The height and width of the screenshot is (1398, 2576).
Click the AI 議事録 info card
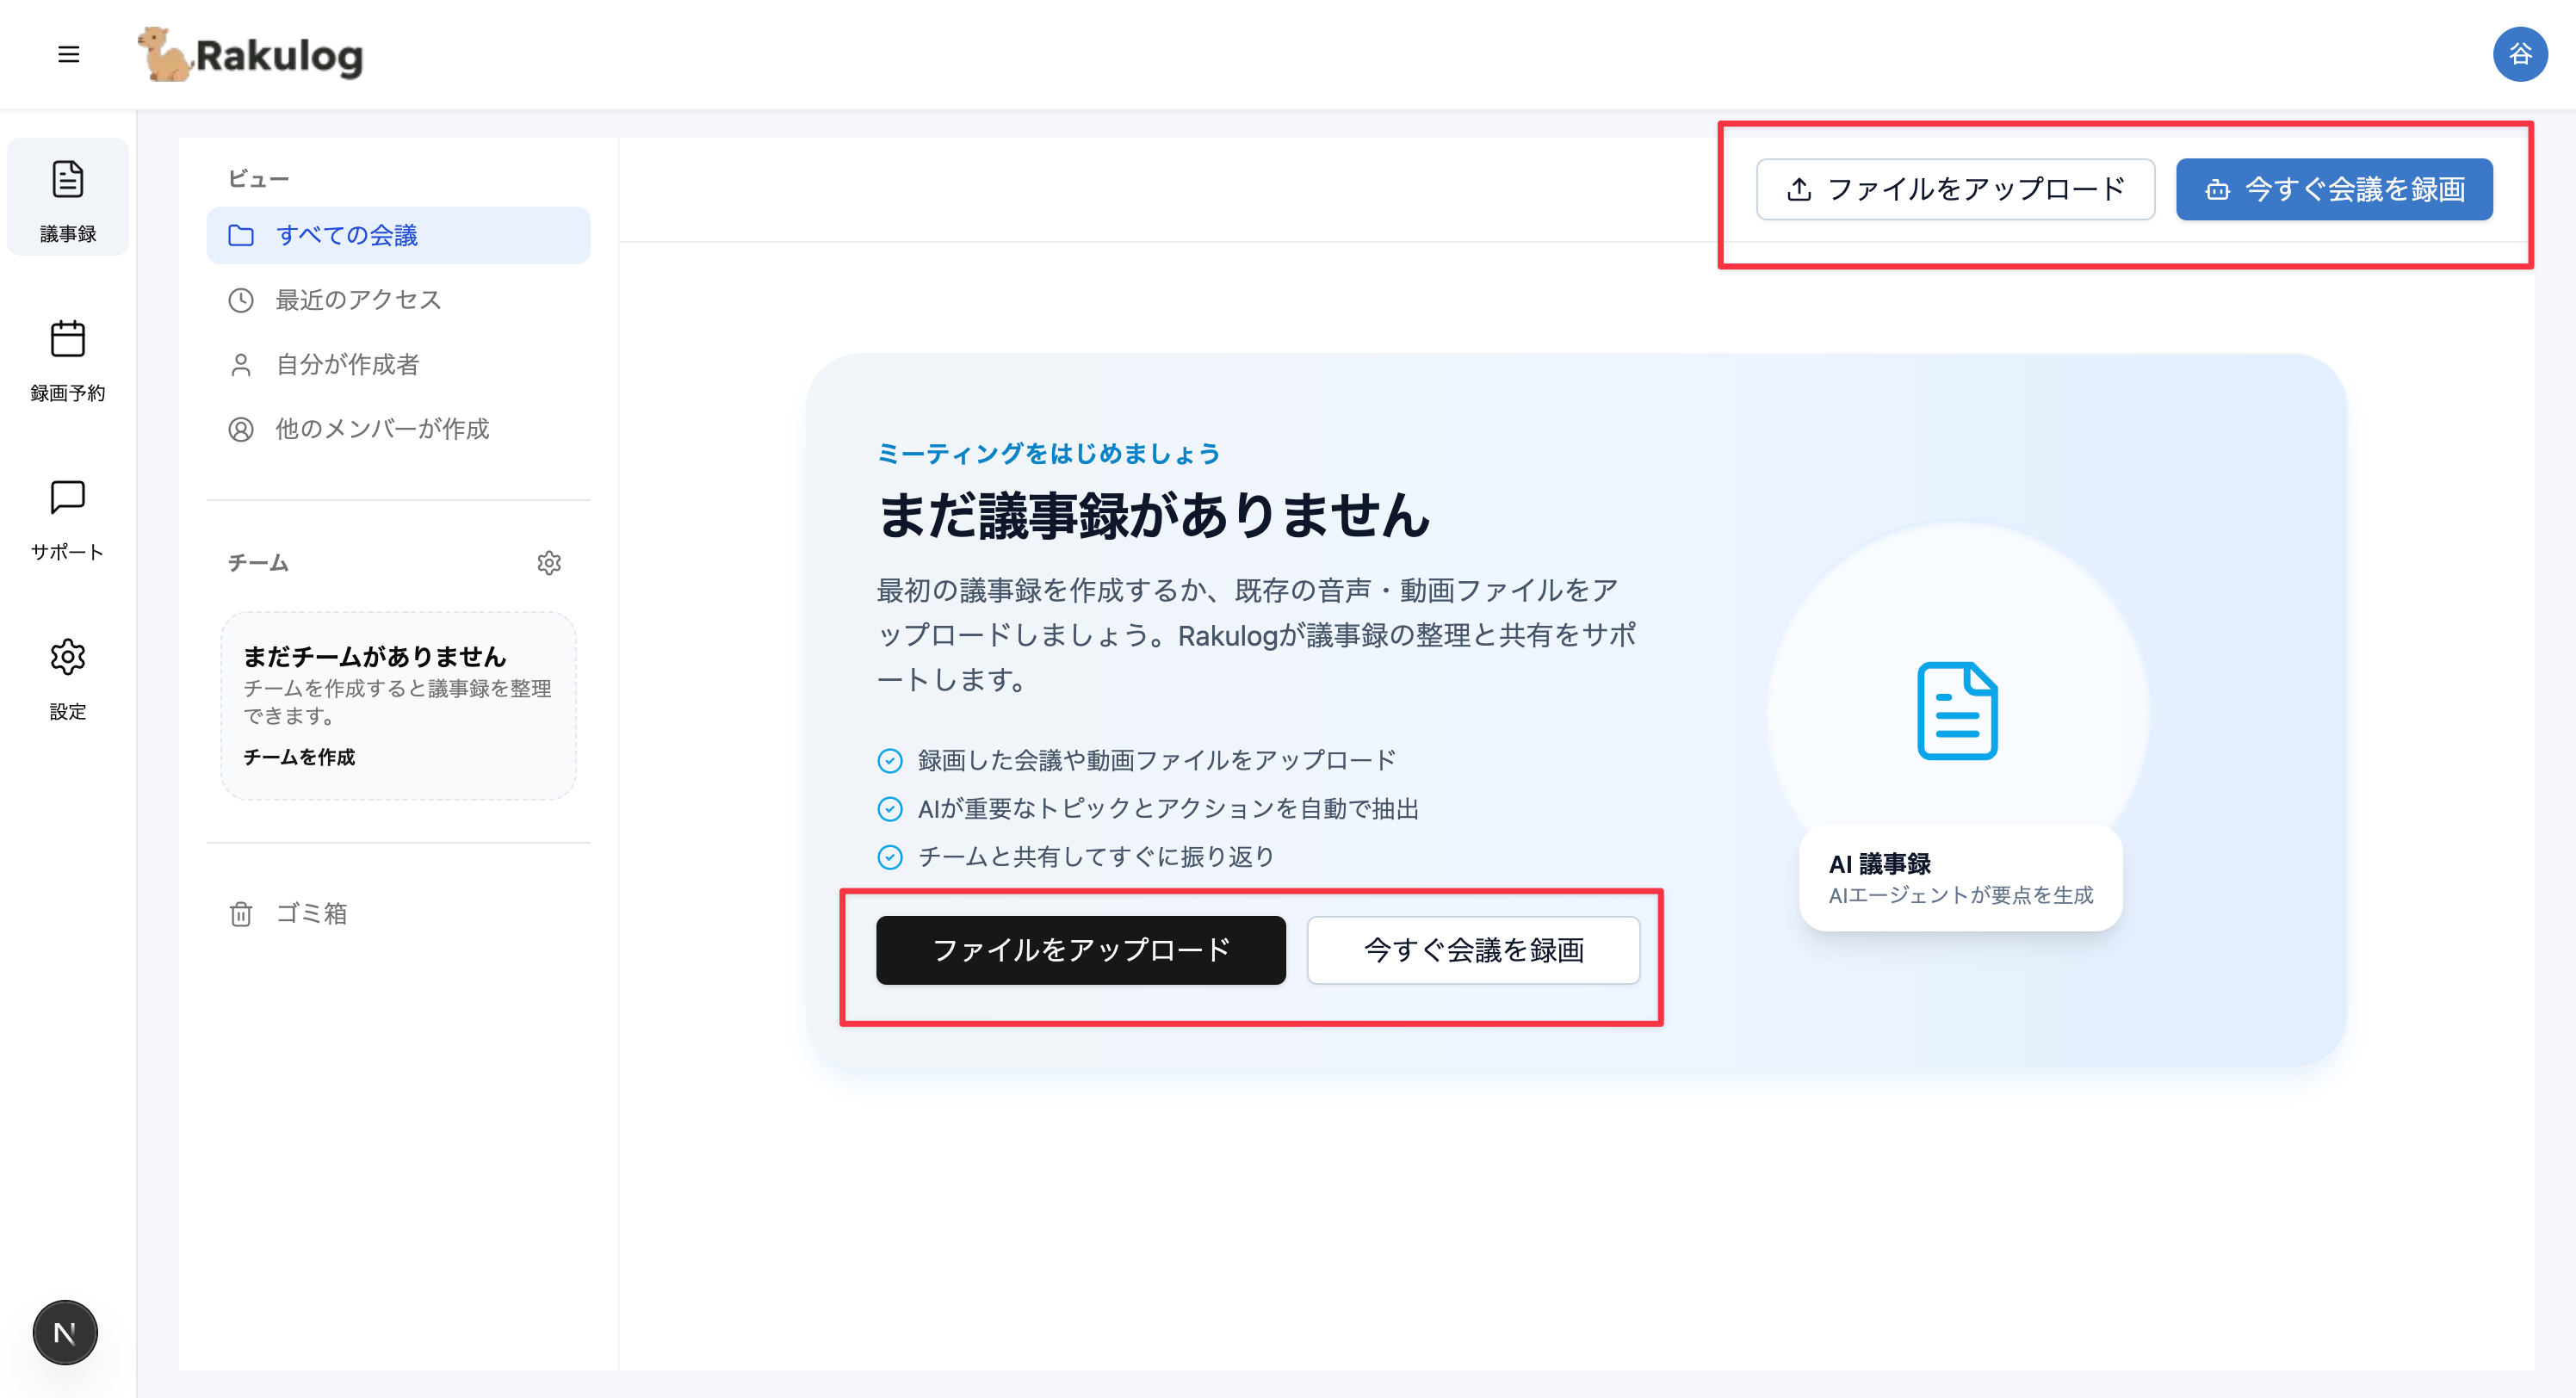(1959, 878)
